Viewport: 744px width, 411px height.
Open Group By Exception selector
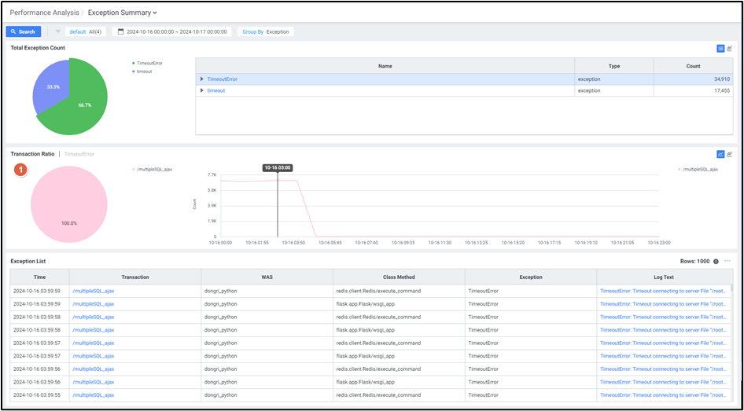[x=265, y=31]
